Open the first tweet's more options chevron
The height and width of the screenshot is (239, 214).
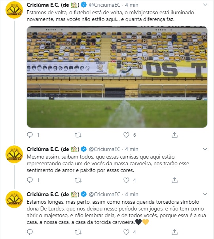point(205,5)
